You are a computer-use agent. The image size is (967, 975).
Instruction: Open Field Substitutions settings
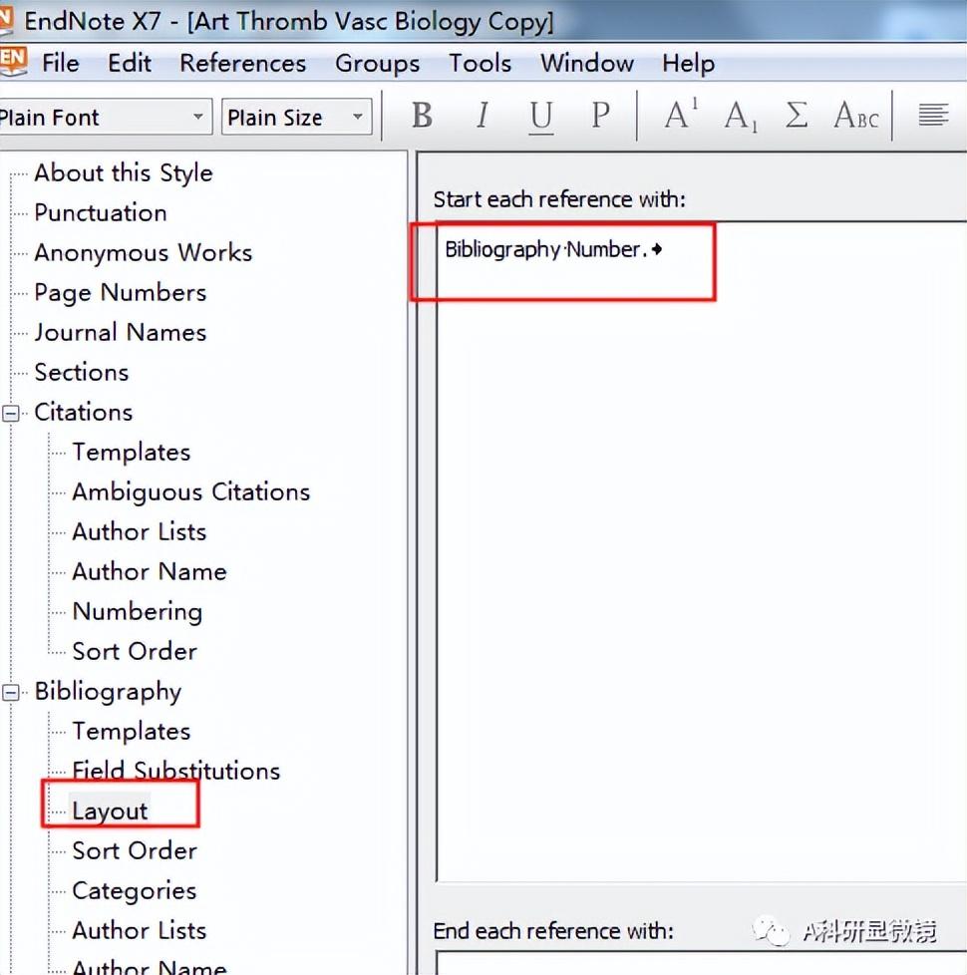click(176, 771)
